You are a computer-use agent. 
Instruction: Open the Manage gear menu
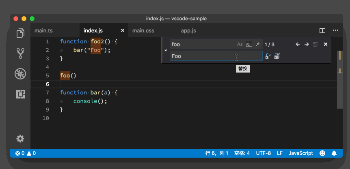(x=20, y=139)
